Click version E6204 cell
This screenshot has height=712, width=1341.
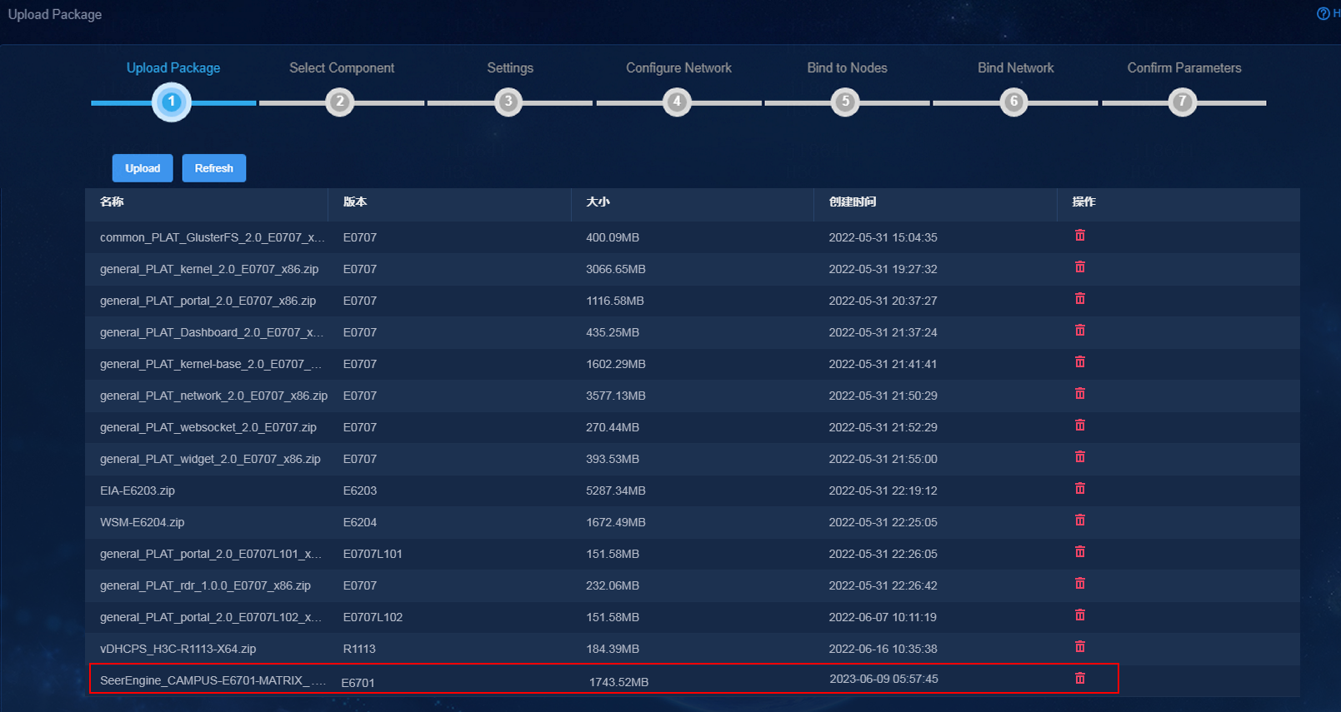coord(360,522)
